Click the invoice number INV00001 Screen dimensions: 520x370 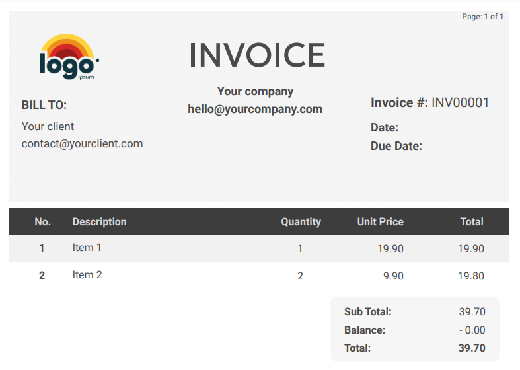pyautogui.click(x=460, y=102)
